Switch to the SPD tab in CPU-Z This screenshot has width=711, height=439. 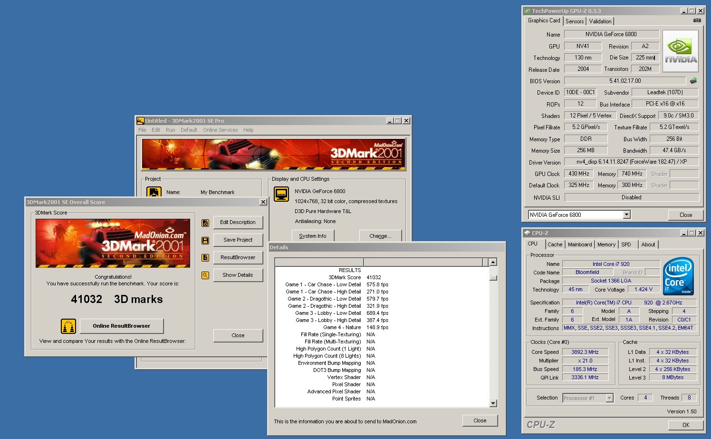coord(626,244)
